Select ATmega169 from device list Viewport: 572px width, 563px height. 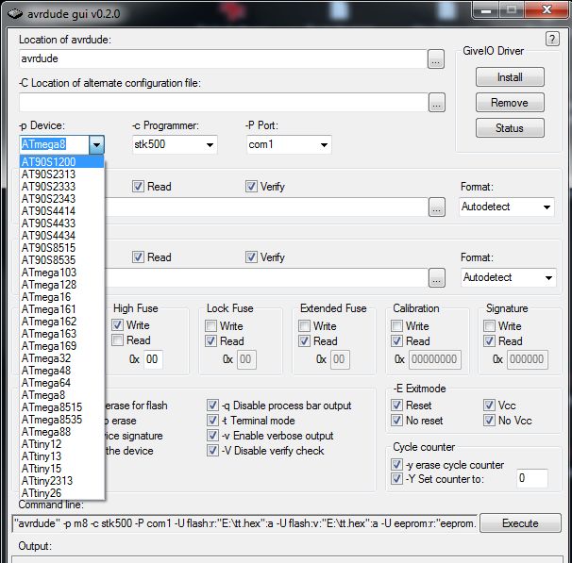[61, 346]
